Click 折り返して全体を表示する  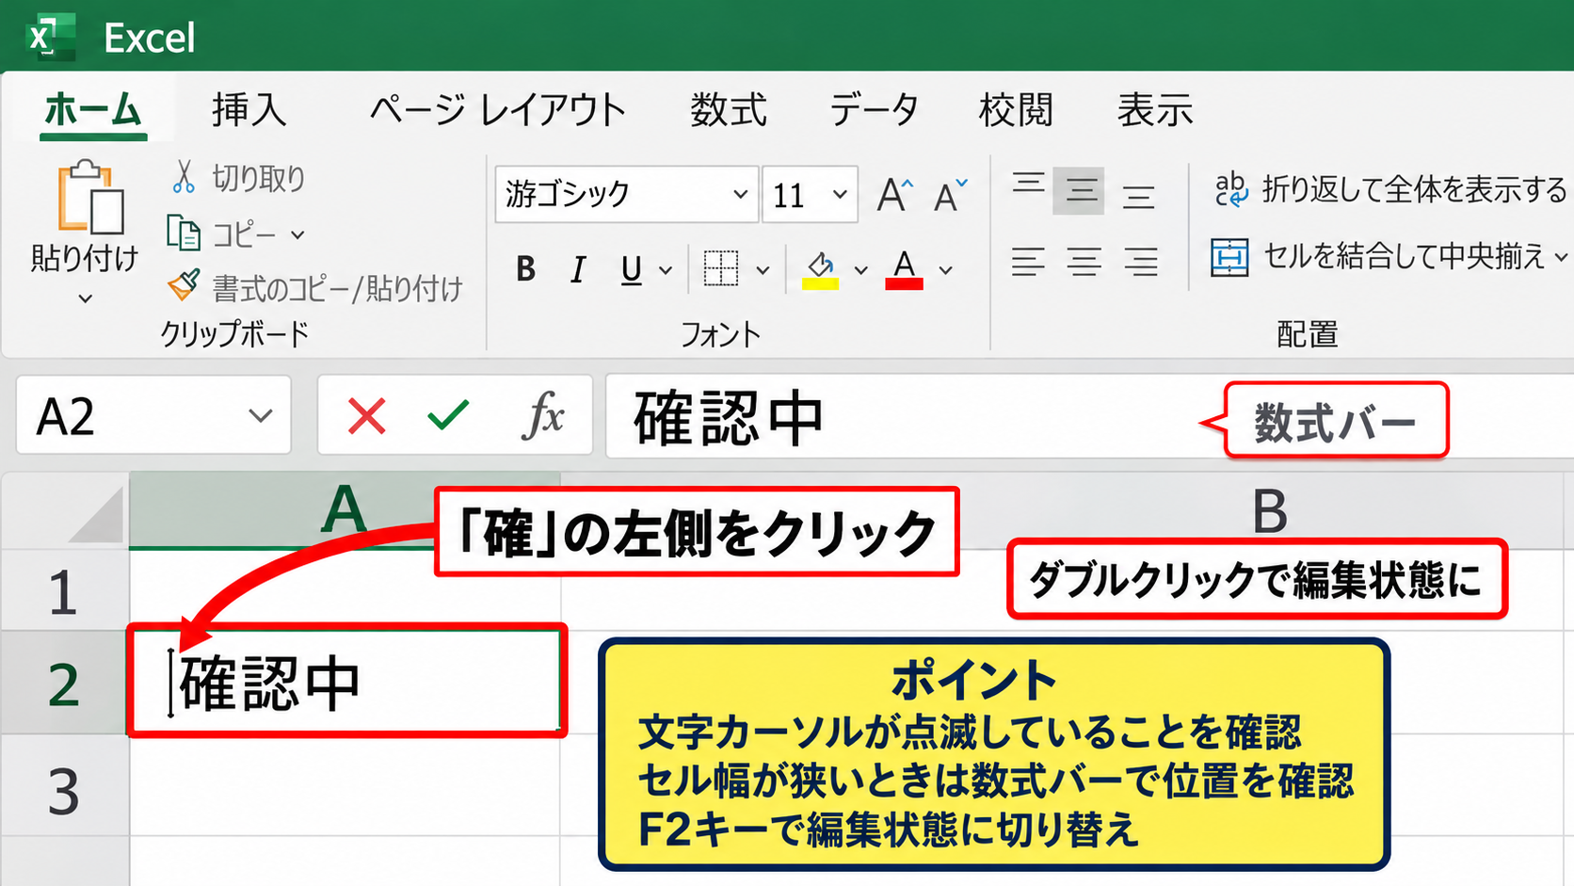(1415, 189)
